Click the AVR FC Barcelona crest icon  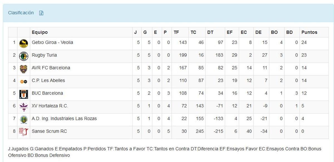(x=23, y=68)
